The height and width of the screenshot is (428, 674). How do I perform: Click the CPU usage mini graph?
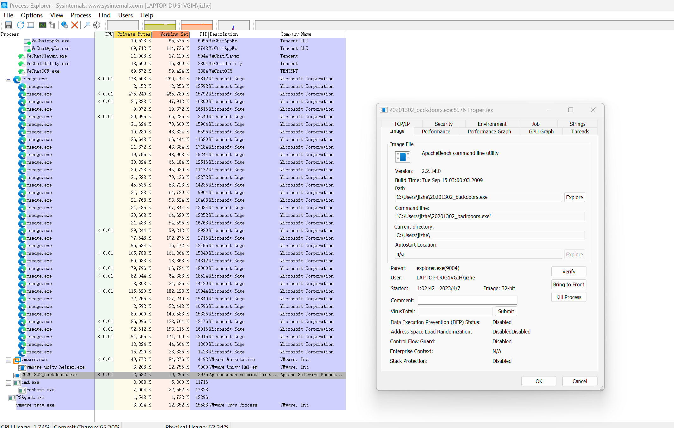click(123, 25)
